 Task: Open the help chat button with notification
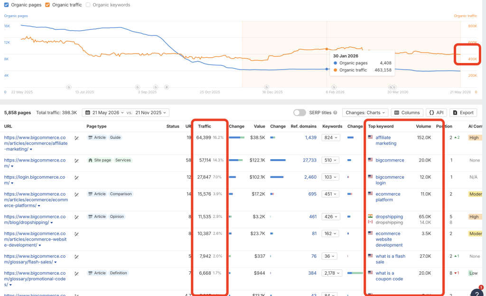pyautogui.click(x=477, y=292)
